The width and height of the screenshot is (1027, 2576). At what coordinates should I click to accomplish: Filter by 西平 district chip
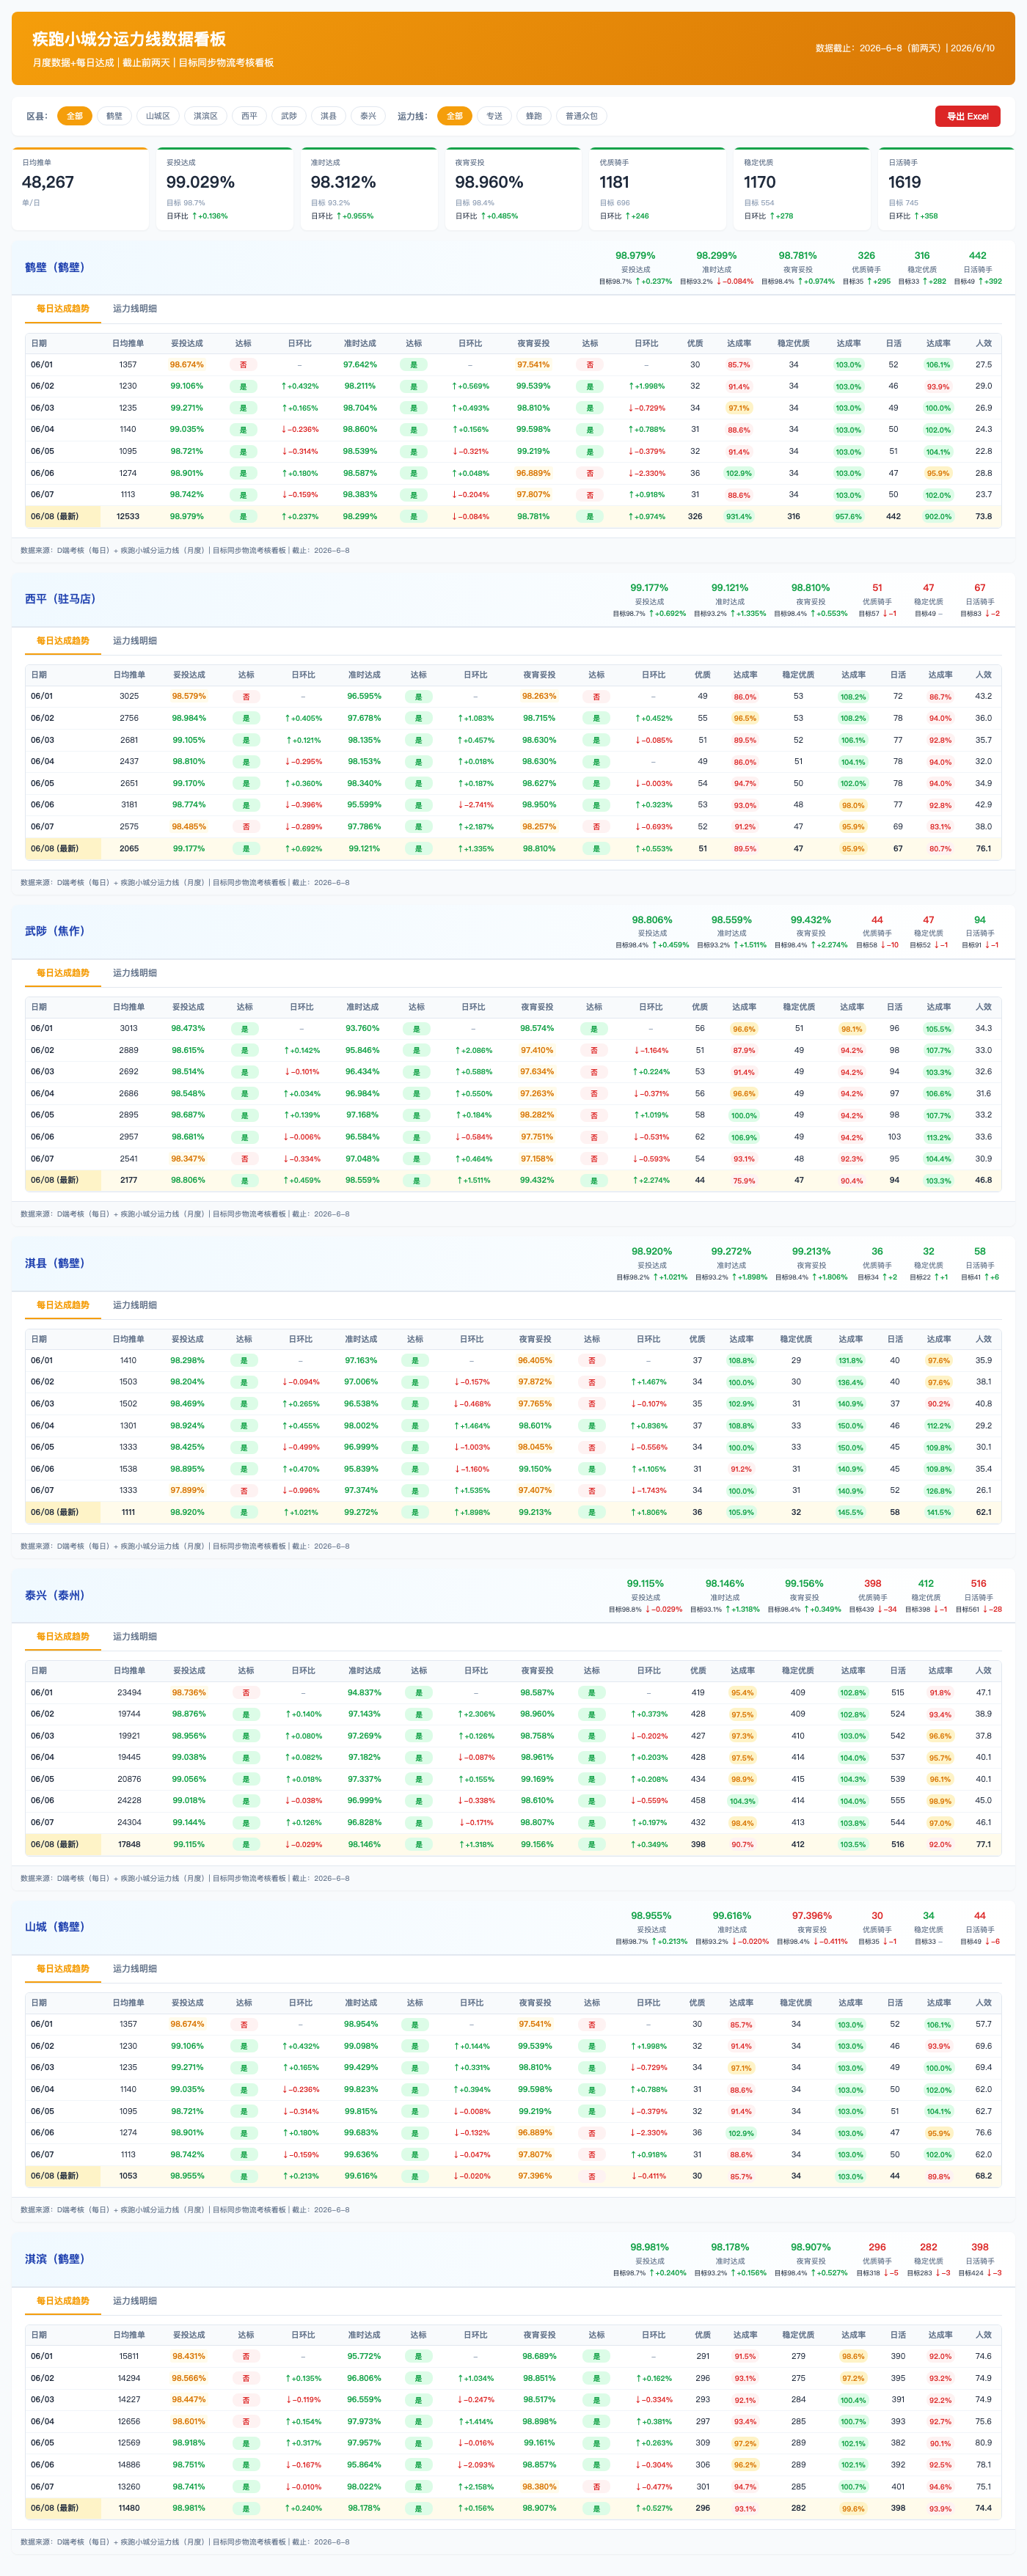pos(249,116)
